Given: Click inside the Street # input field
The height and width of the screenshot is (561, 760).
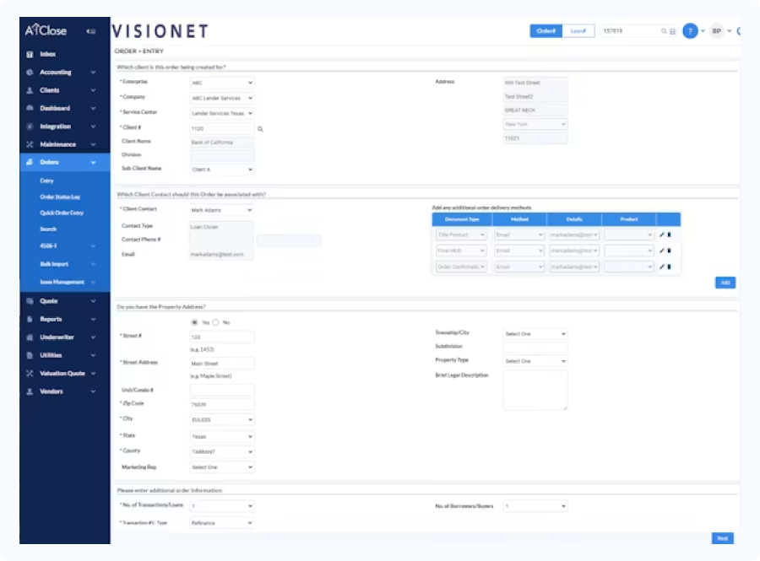Looking at the screenshot, I should [x=221, y=336].
